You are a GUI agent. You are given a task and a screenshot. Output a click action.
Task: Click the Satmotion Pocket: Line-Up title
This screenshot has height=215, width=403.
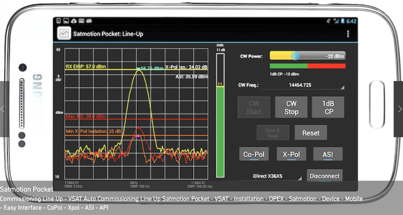click(x=108, y=34)
